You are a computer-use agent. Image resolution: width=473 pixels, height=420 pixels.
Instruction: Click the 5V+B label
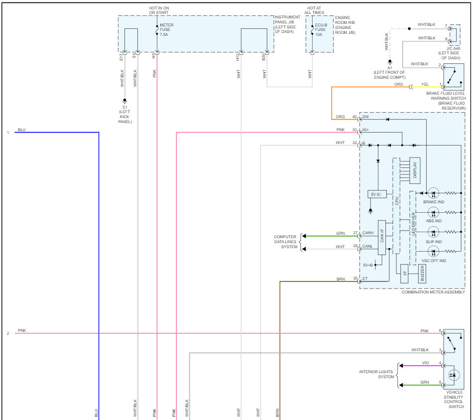pos(368,265)
